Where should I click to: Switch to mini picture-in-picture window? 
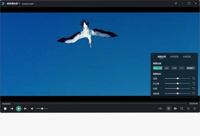188,109
